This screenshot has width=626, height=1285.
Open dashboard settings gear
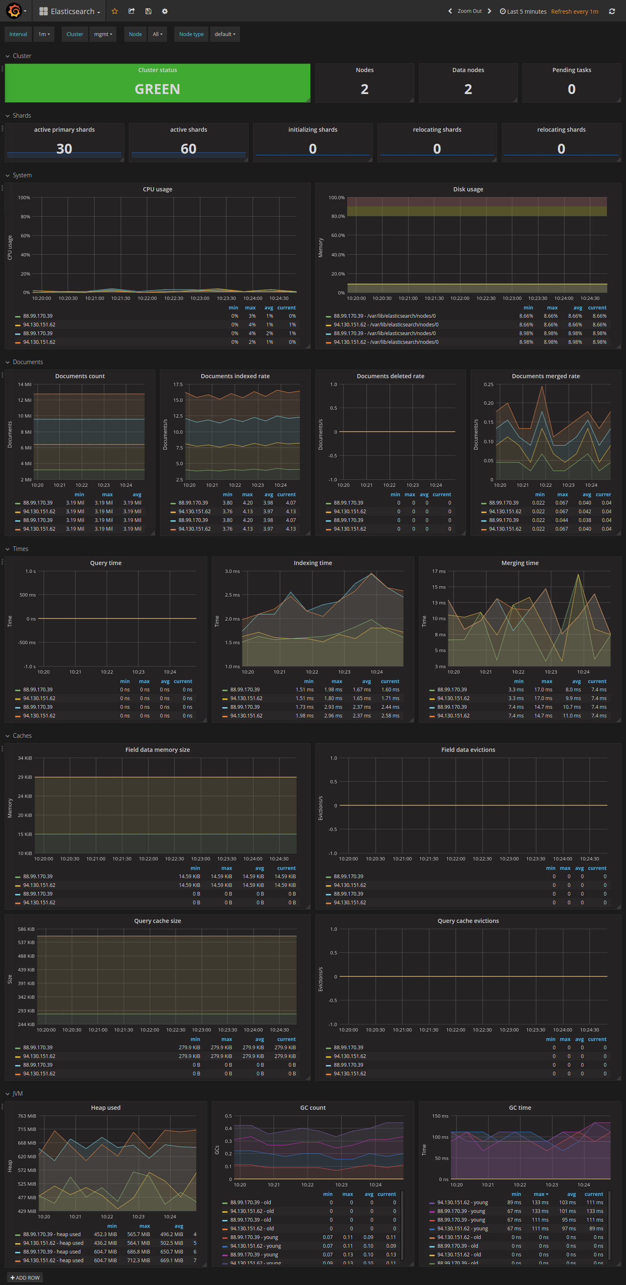164,11
